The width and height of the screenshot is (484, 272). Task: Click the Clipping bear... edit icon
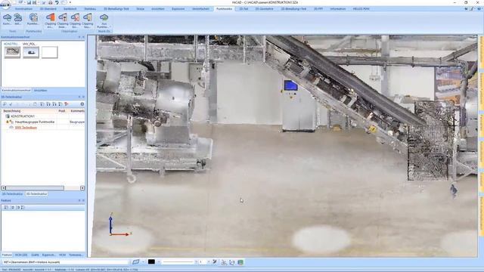[63, 17]
